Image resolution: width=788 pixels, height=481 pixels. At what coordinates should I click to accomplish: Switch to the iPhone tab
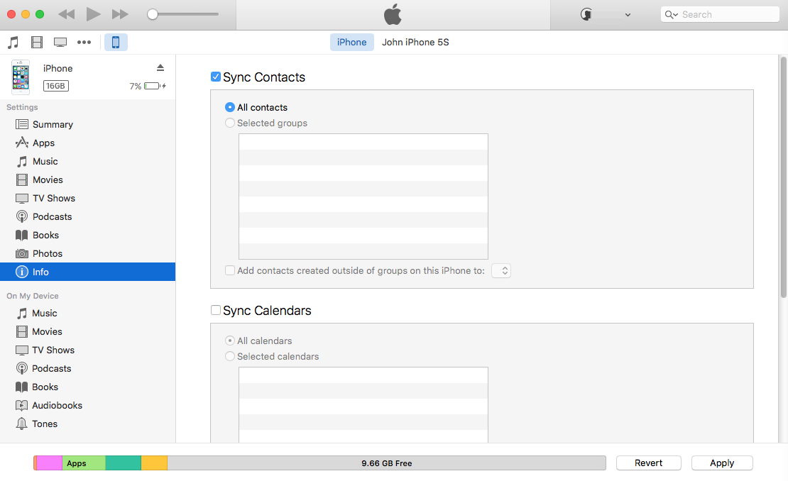pos(352,42)
